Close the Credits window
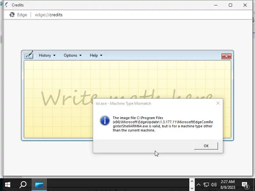Viewport: 255px width, 191px height. (x=245, y=5)
